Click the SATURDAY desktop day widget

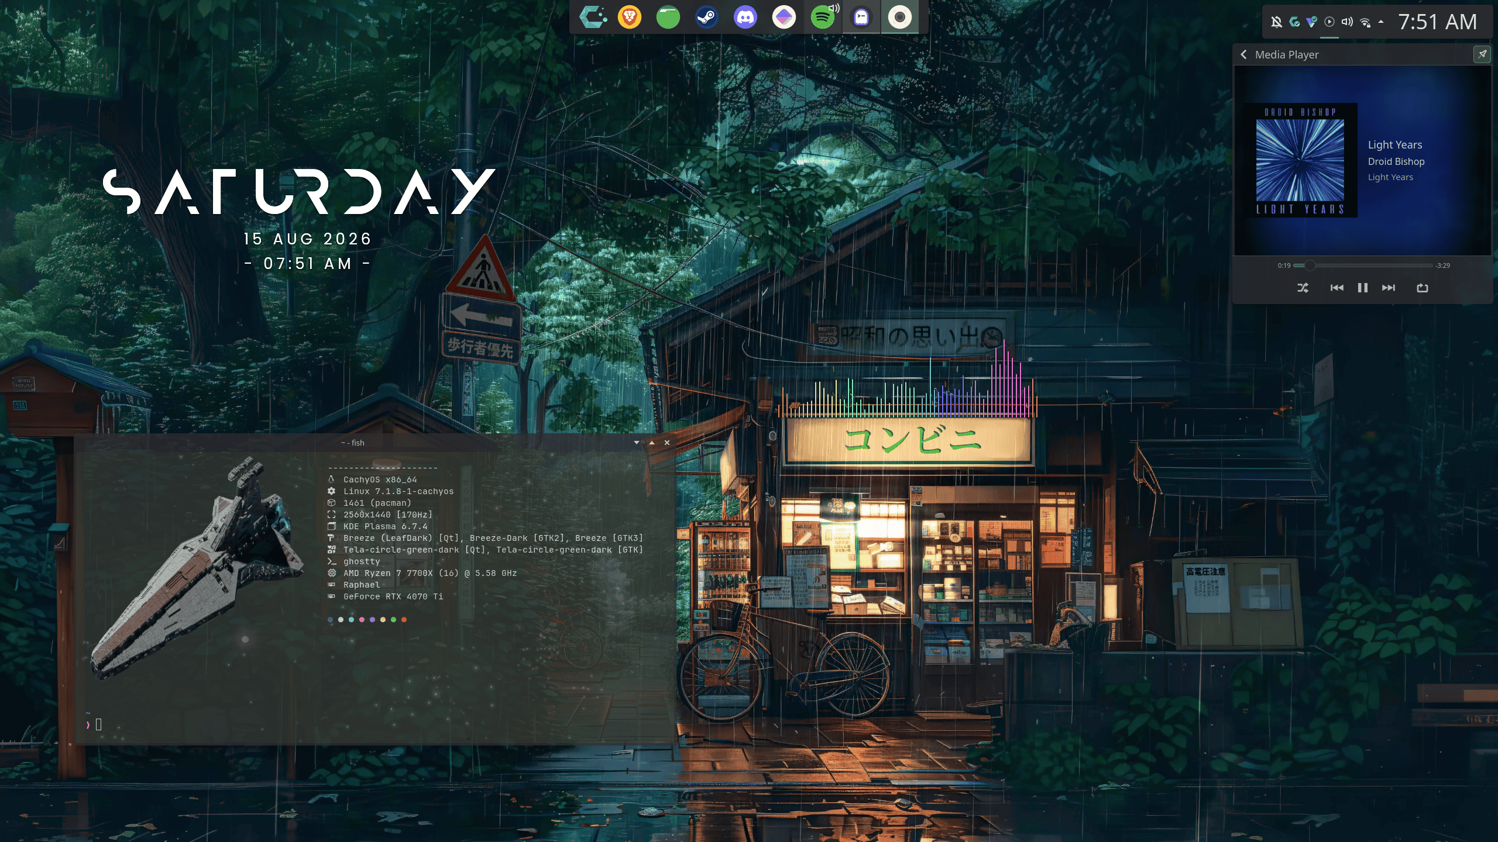(299, 192)
